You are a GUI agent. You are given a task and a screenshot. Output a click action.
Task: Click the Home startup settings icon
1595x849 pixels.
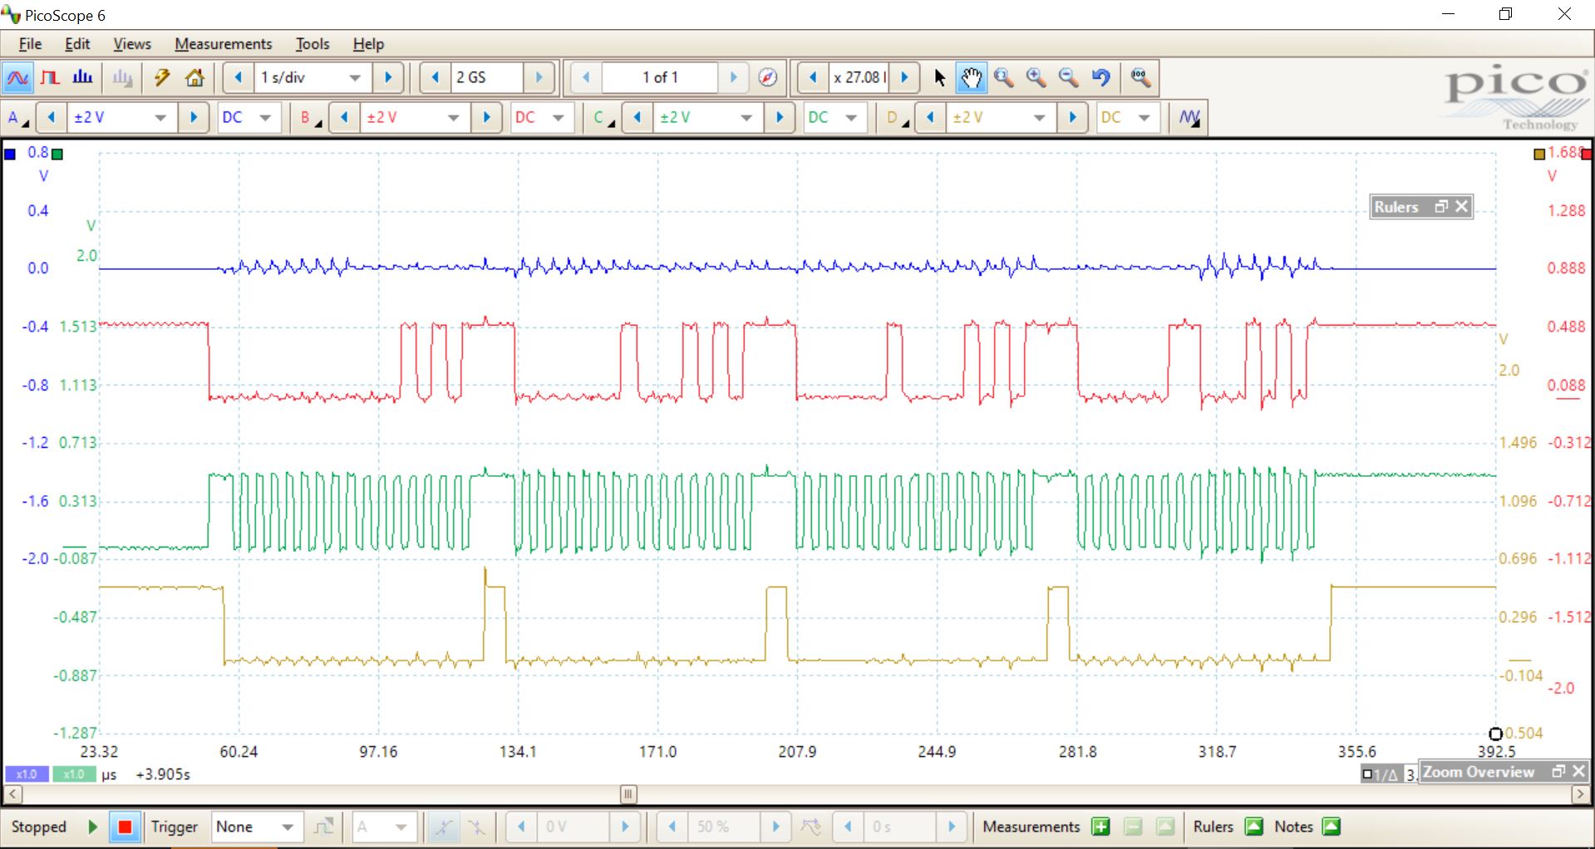[x=194, y=78]
